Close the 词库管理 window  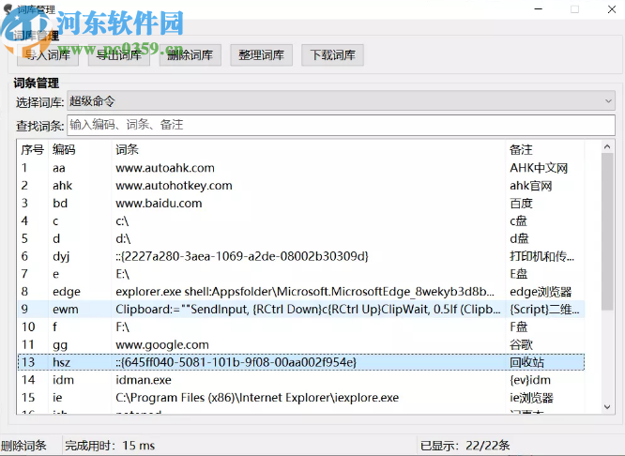[x=612, y=9]
